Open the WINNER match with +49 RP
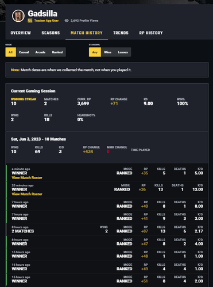 tap(107, 267)
